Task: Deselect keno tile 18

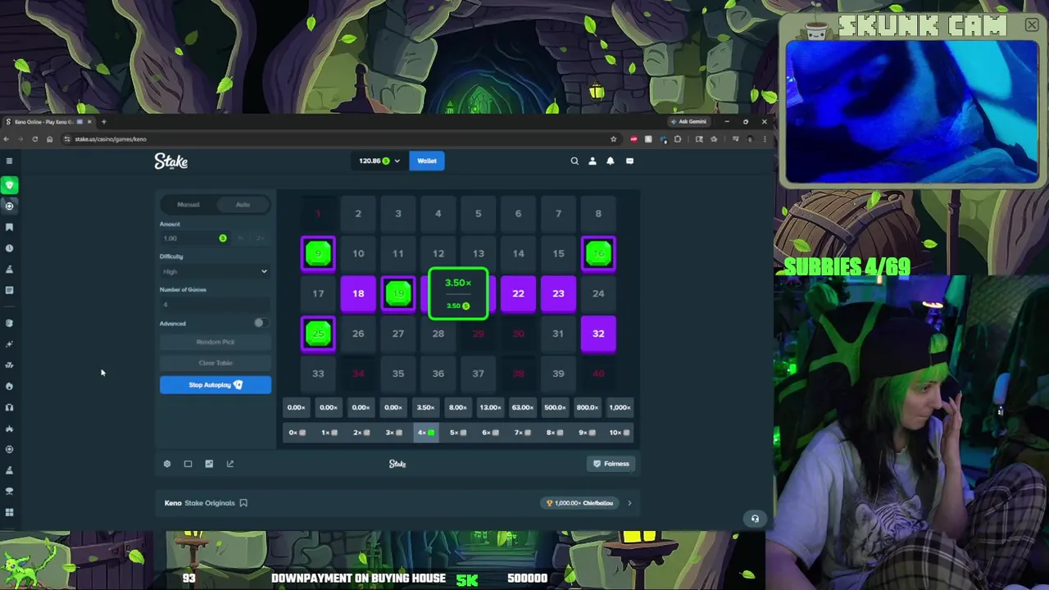Action: (358, 293)
